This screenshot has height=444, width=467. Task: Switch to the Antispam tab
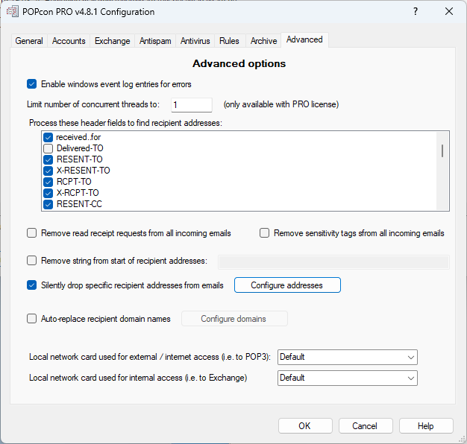coord(155,41)
